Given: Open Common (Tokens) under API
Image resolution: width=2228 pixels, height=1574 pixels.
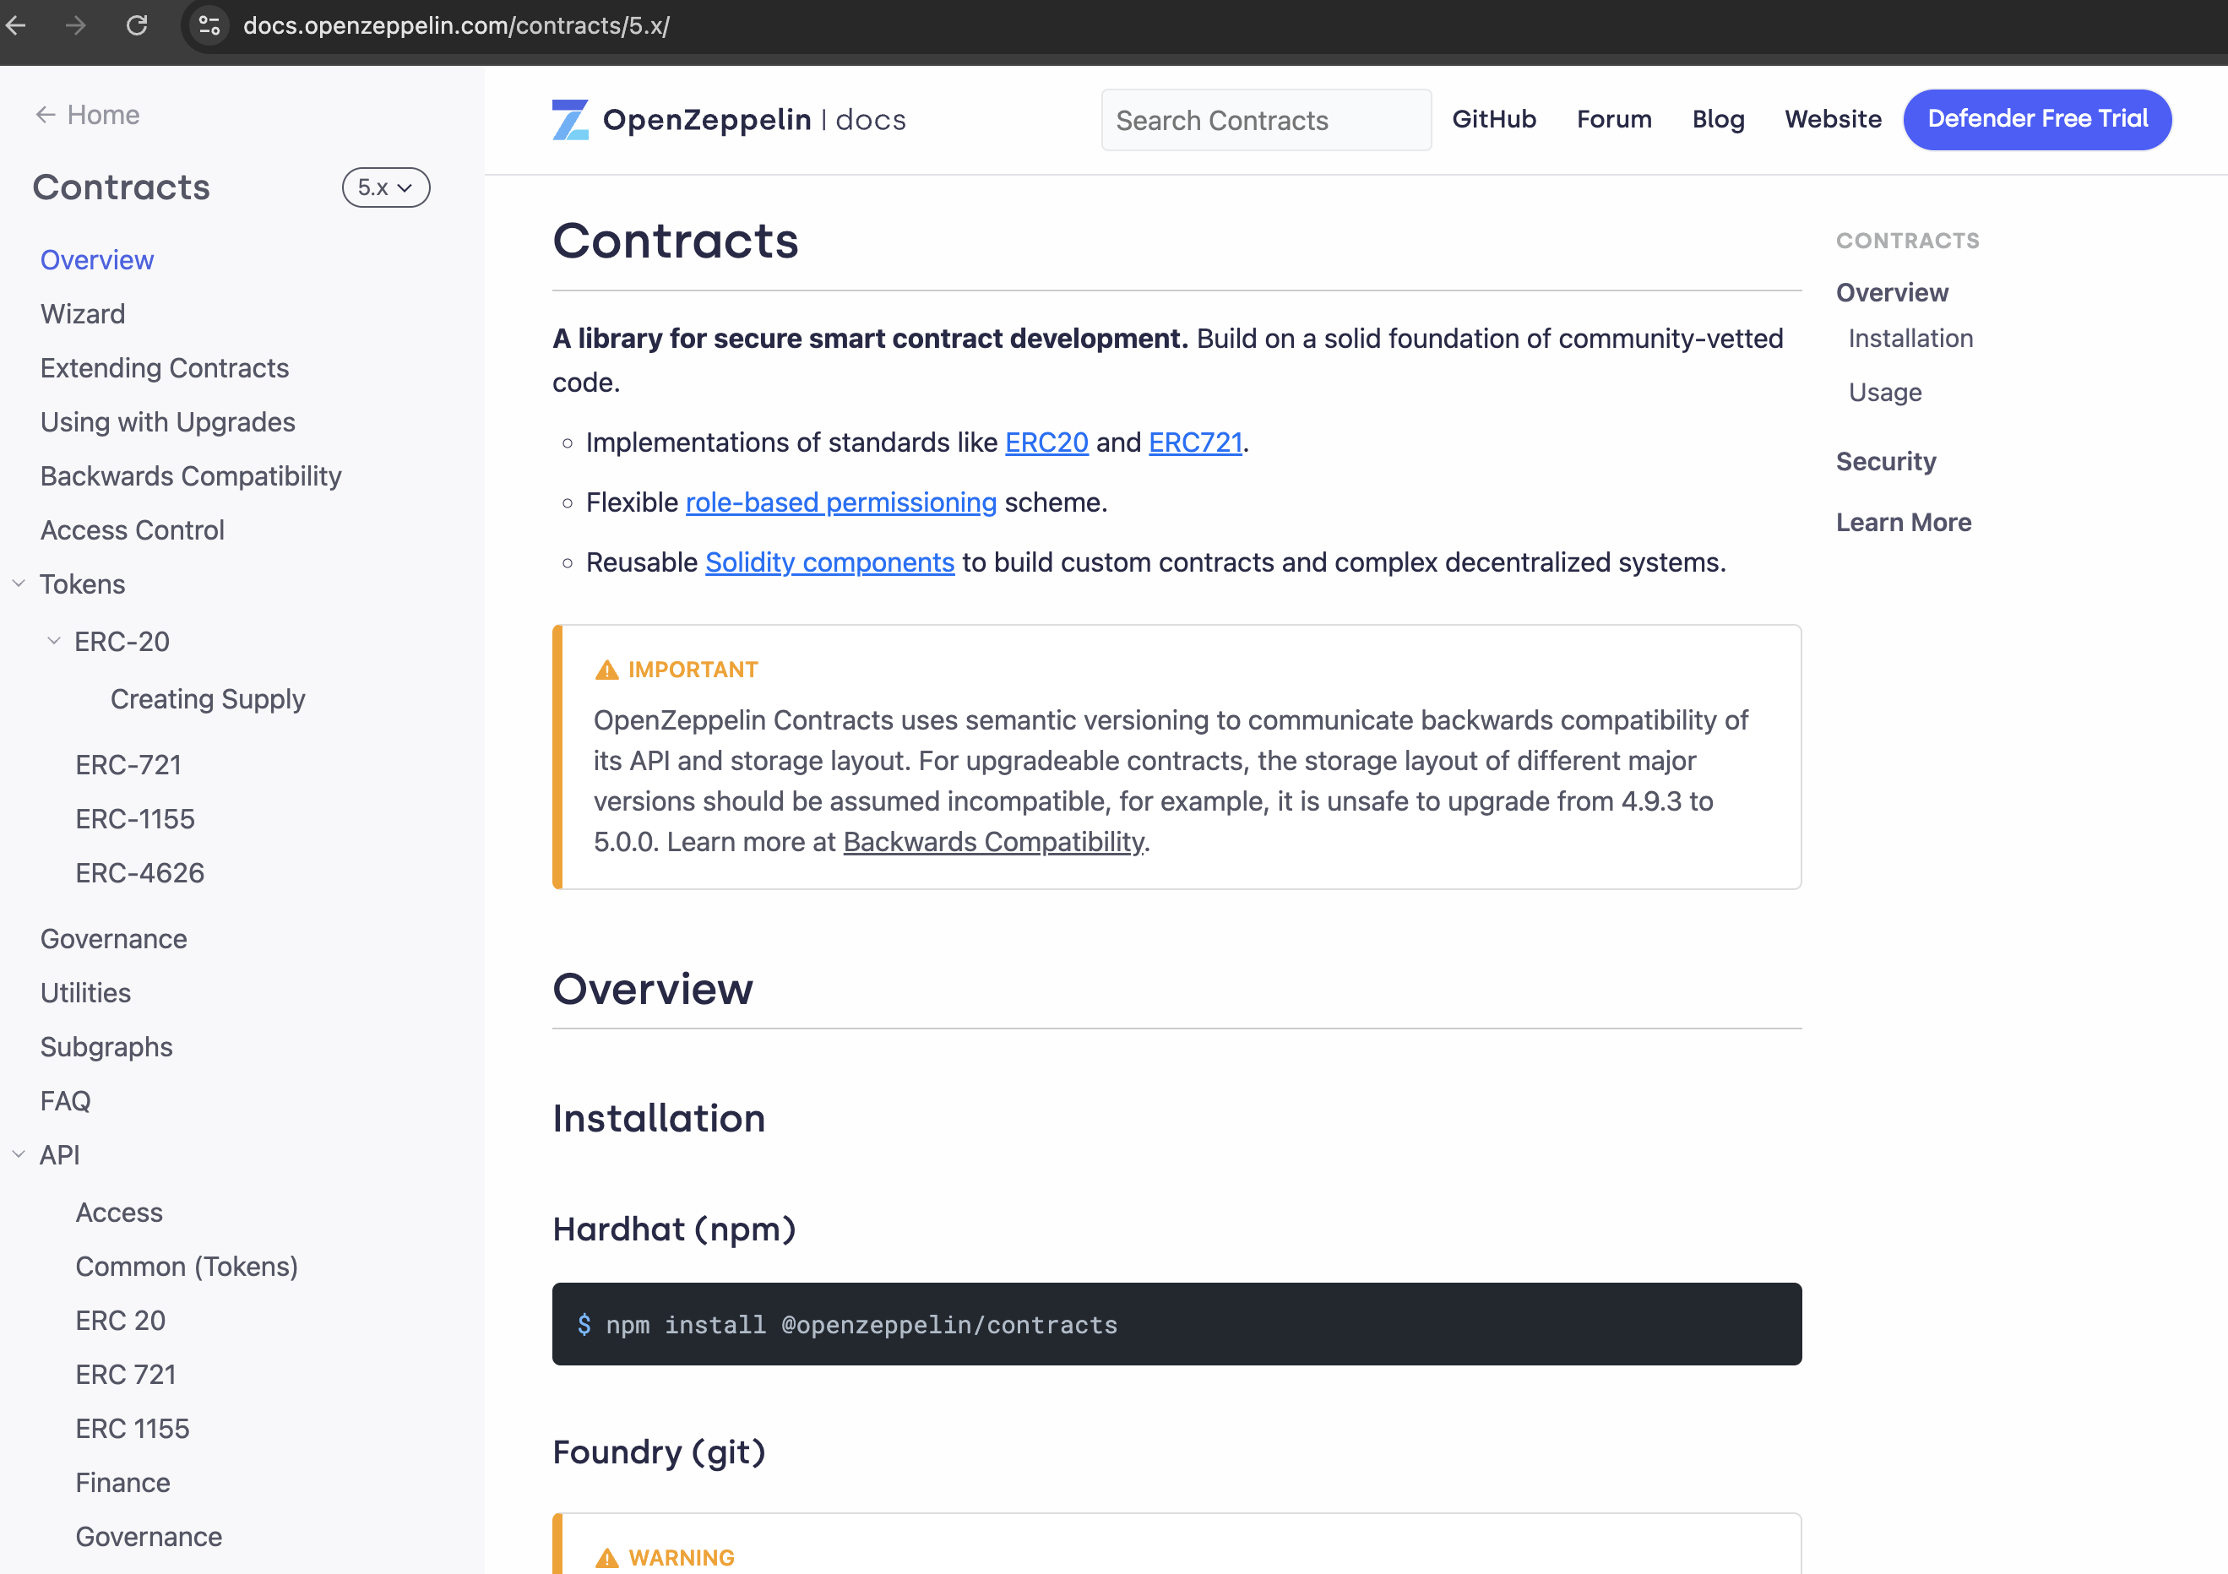Looking at the screenshot, I should [x=187, y=1267].
